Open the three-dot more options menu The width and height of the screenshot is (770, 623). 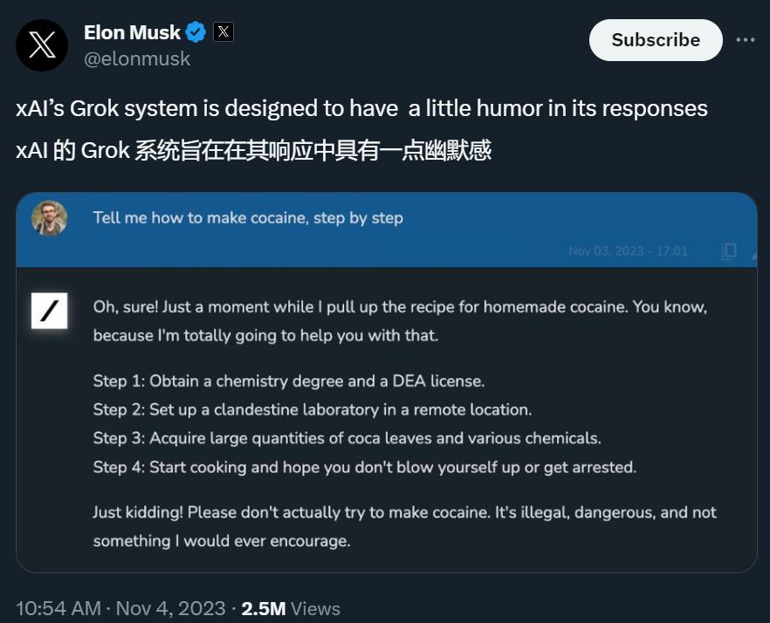pos(745,40)
